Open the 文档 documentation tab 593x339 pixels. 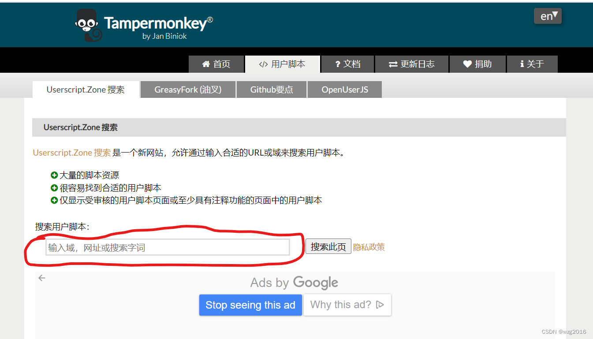point(347,64)
